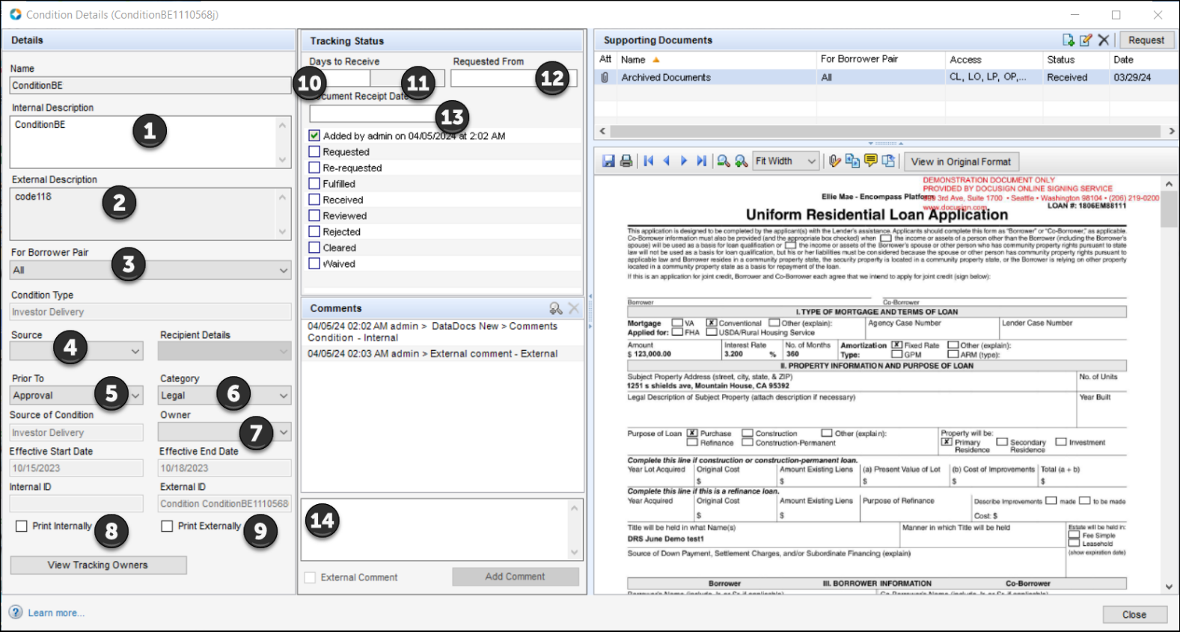Open the Fit Width zoom dropdown

[786, 161]
